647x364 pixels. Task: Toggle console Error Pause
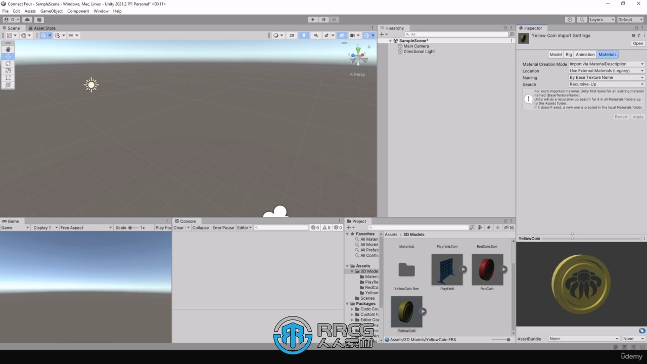click(223, 228)
